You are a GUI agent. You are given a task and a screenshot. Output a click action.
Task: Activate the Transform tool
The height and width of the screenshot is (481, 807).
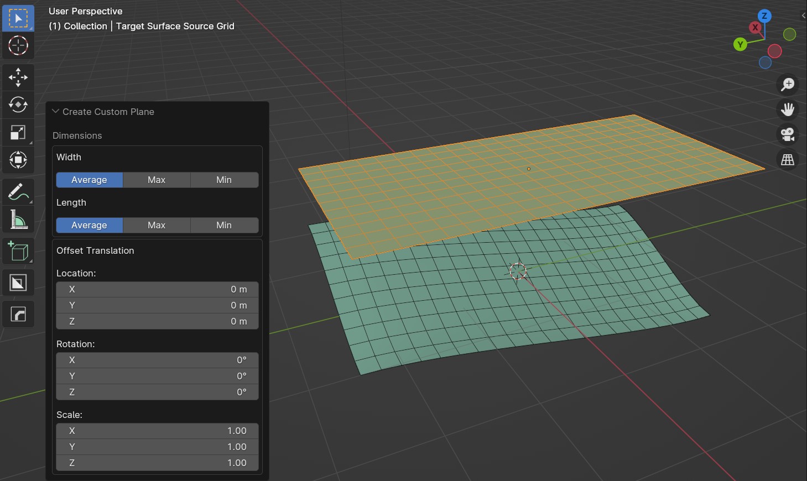coord(18,160)
